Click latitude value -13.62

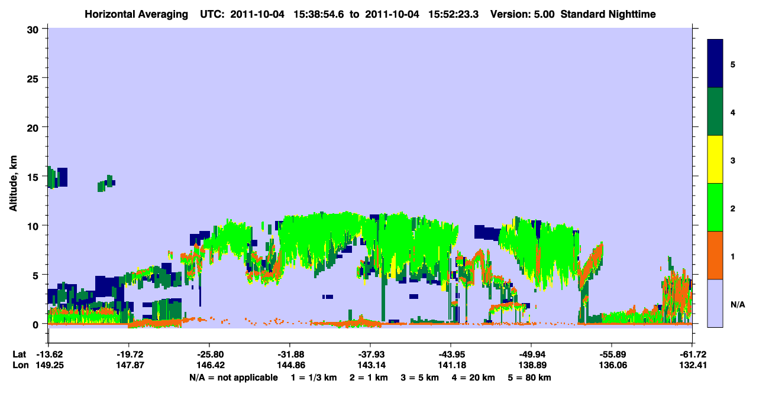coord(49,354)
